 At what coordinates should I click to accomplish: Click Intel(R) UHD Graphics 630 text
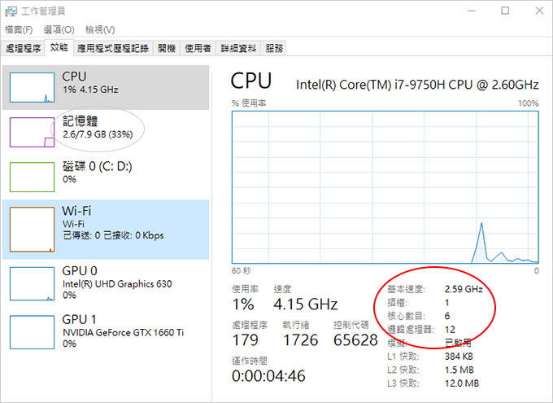coord(117,284)
